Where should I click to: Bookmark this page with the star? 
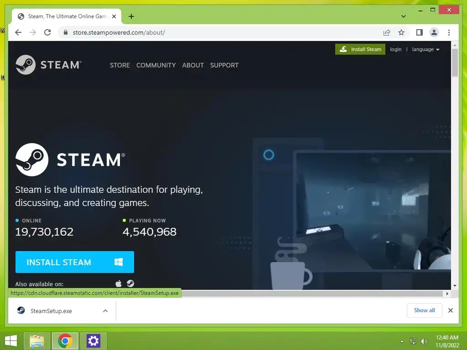(x=401, y=32)
